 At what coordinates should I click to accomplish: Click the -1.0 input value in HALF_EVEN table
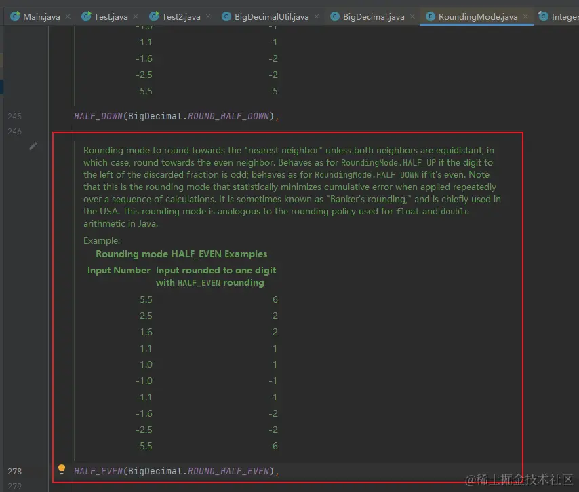[144, 381]
